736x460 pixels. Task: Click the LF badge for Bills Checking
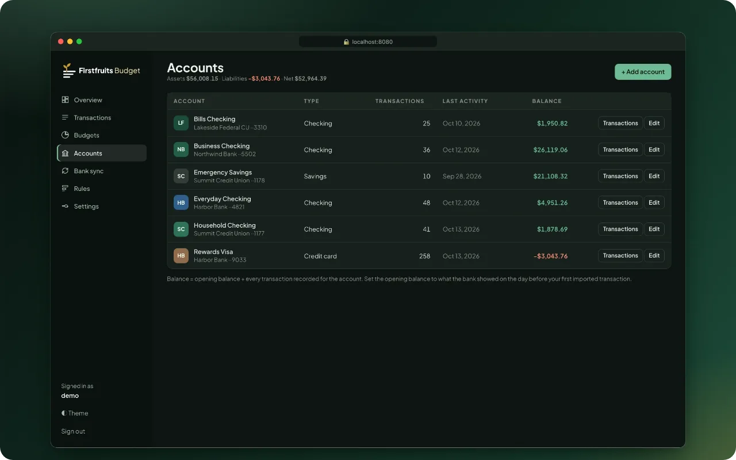pos(181,123)
